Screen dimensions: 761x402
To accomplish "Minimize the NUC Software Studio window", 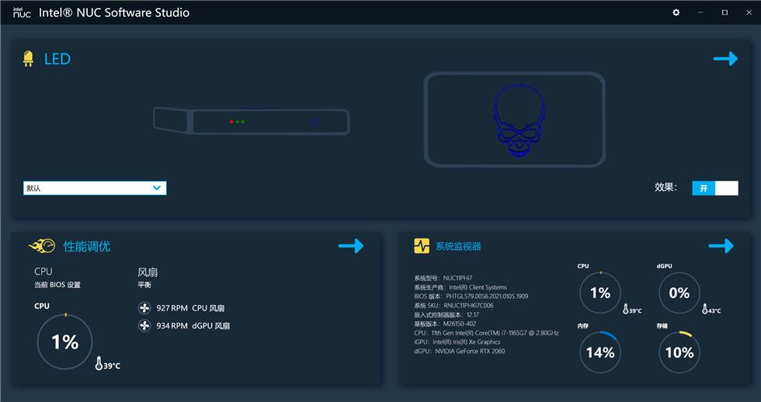I will (x=700, y=12).
